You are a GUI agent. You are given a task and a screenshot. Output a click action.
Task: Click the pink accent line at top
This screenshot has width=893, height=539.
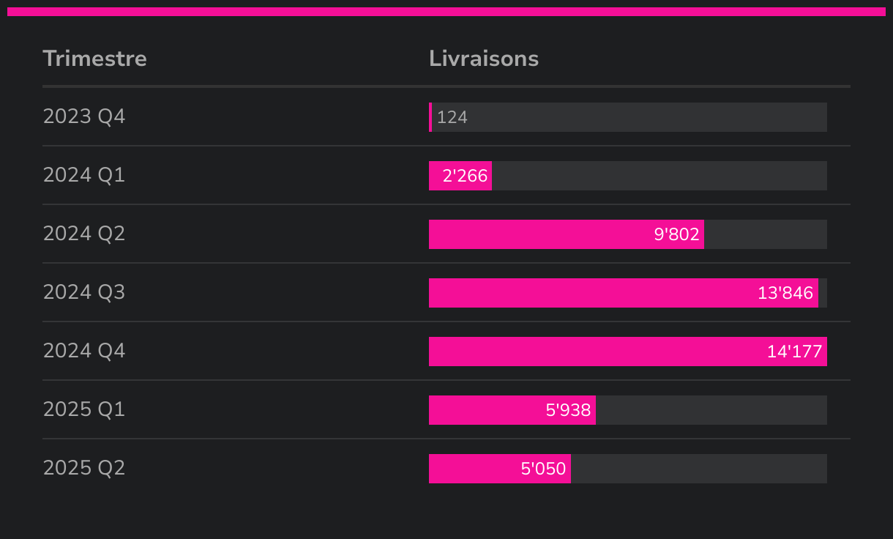coord(446,12)
